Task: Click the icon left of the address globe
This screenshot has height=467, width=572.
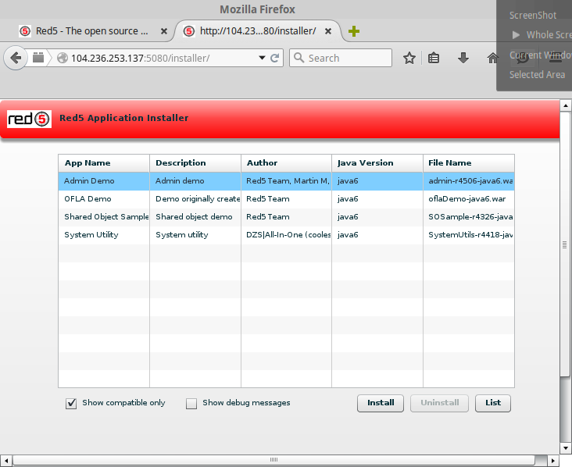Action: coord(38,58)
